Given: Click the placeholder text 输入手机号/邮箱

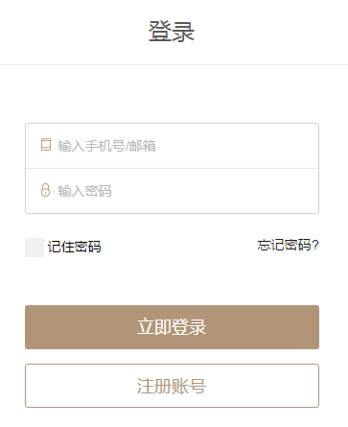Looking at the screenshot, I should 106,146.
